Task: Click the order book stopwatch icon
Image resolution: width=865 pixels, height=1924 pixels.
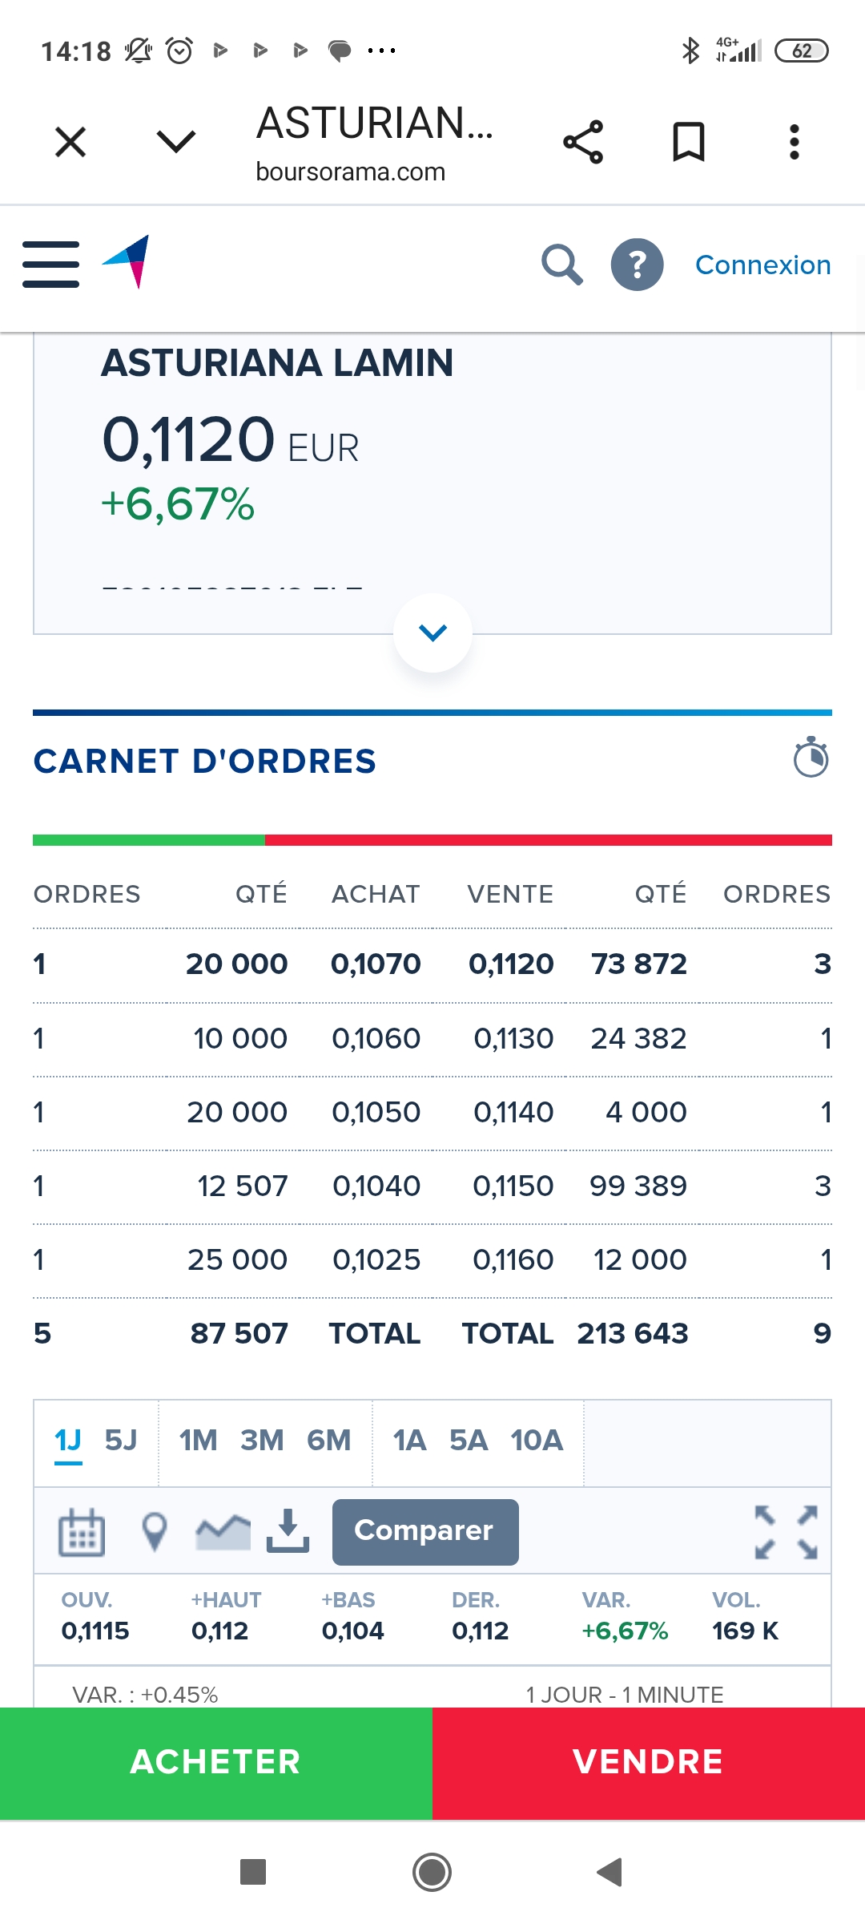Action: point(811,757)
